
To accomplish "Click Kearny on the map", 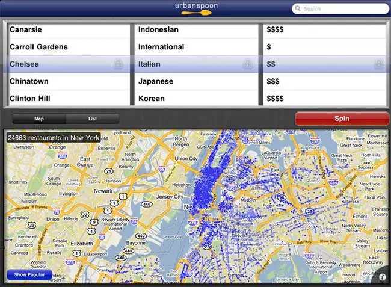I will point(126,167).
